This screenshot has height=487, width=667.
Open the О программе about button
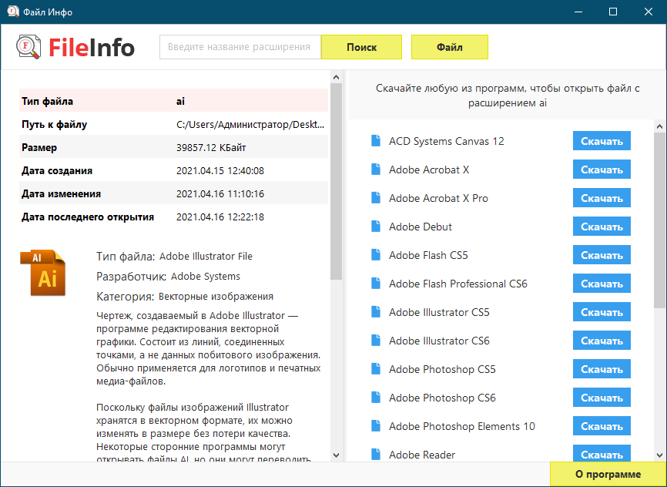[608, 474]
